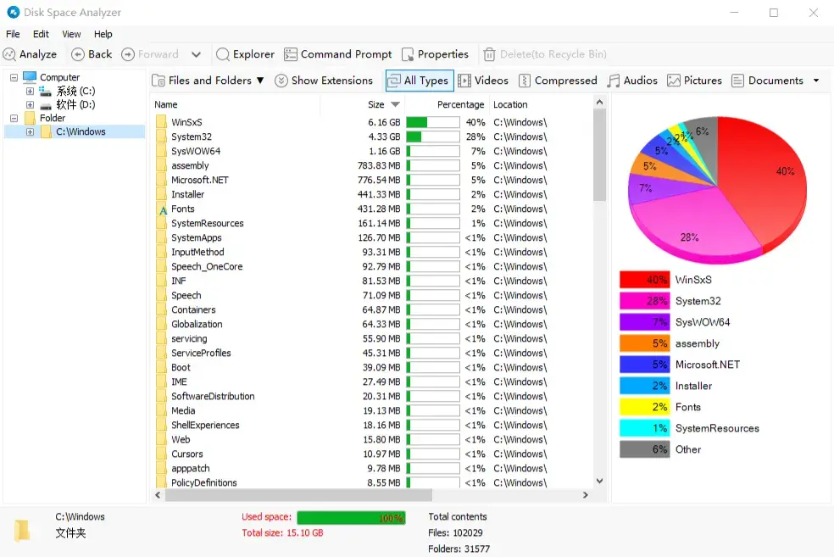Screen dimensions: 834x557
Task: Collapse the Folder tree node
Action: (x=14, y=118)
